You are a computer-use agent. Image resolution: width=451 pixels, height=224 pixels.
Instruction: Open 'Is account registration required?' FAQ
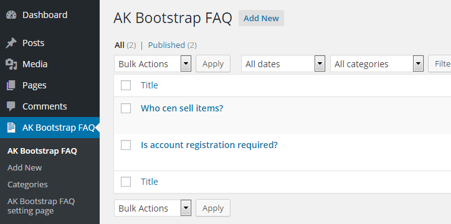[209, 145]
